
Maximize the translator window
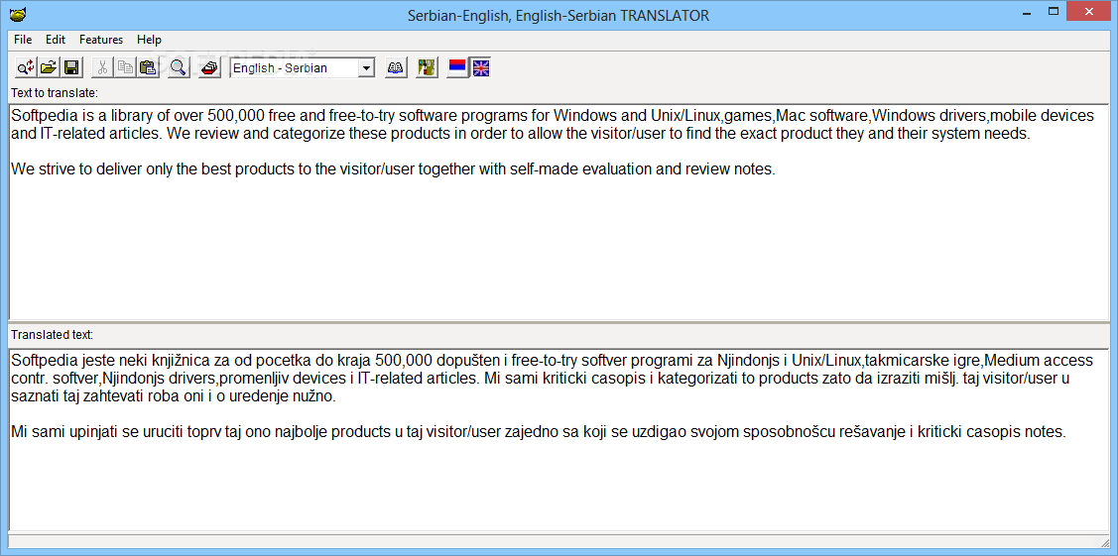(x=1053, y=11)
